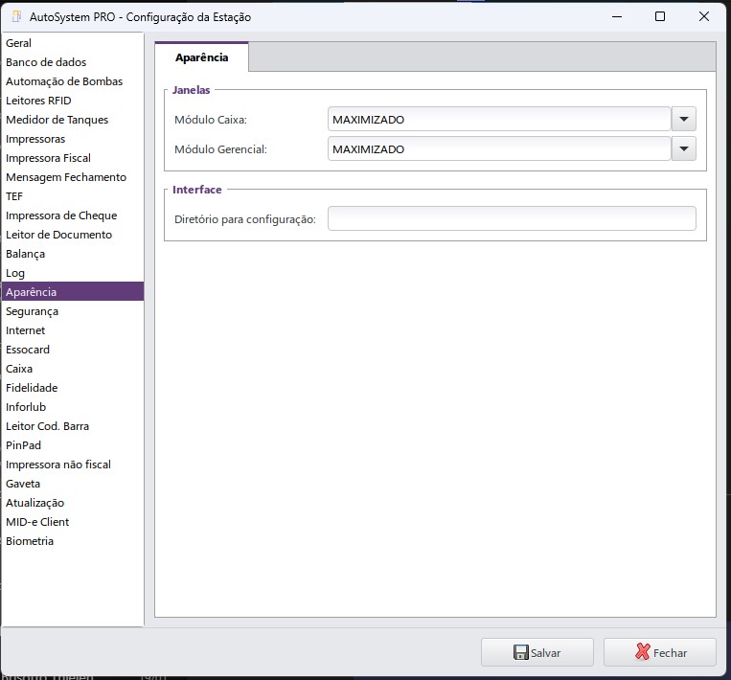Open the MID-e Client settings

click(x=37, y=522)
